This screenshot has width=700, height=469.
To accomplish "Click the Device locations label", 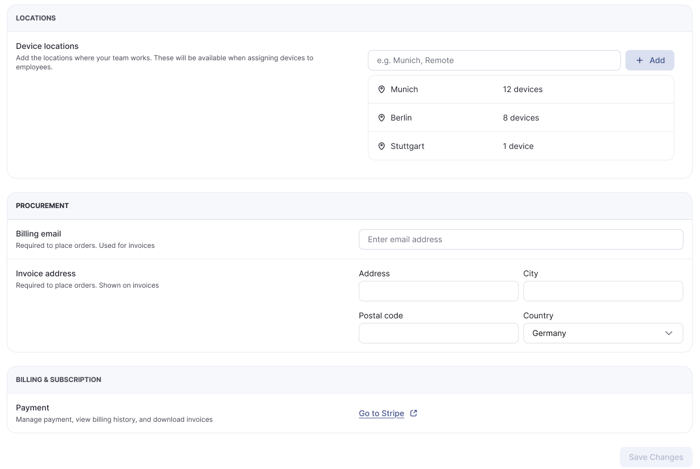I will click(x=47, y=46).
